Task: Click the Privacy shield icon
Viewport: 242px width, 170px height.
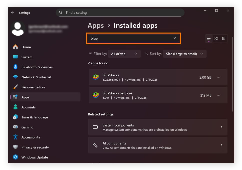Action: coord(15,147)
